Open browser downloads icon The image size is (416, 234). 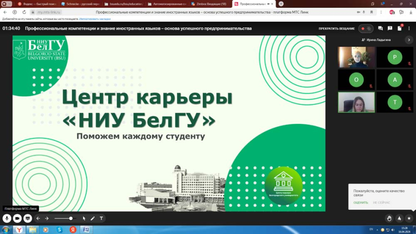pos(411,12)
